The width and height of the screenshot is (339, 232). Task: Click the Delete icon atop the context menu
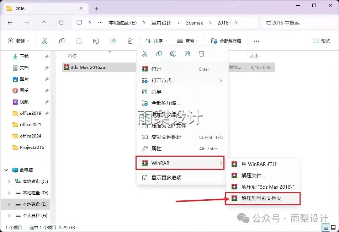coord(201,54)
